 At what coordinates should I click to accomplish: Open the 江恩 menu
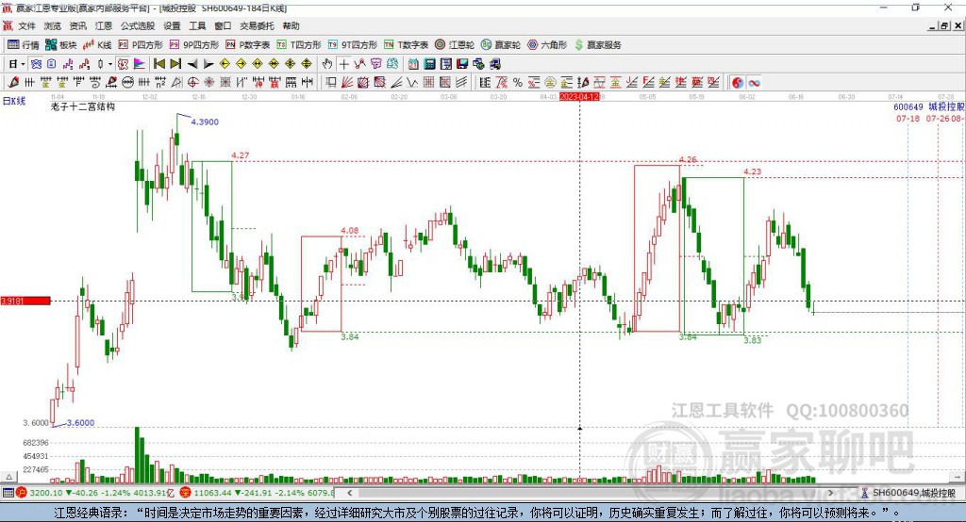point(104,25)
